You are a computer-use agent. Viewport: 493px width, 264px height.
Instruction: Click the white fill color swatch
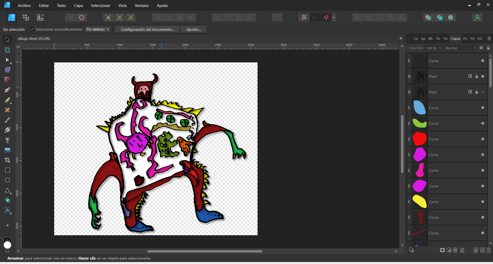pos(7,245)
